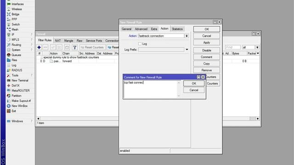Expand the IP submenu arrow
Viewport: 294px width, 165px height.
[32, 34]
